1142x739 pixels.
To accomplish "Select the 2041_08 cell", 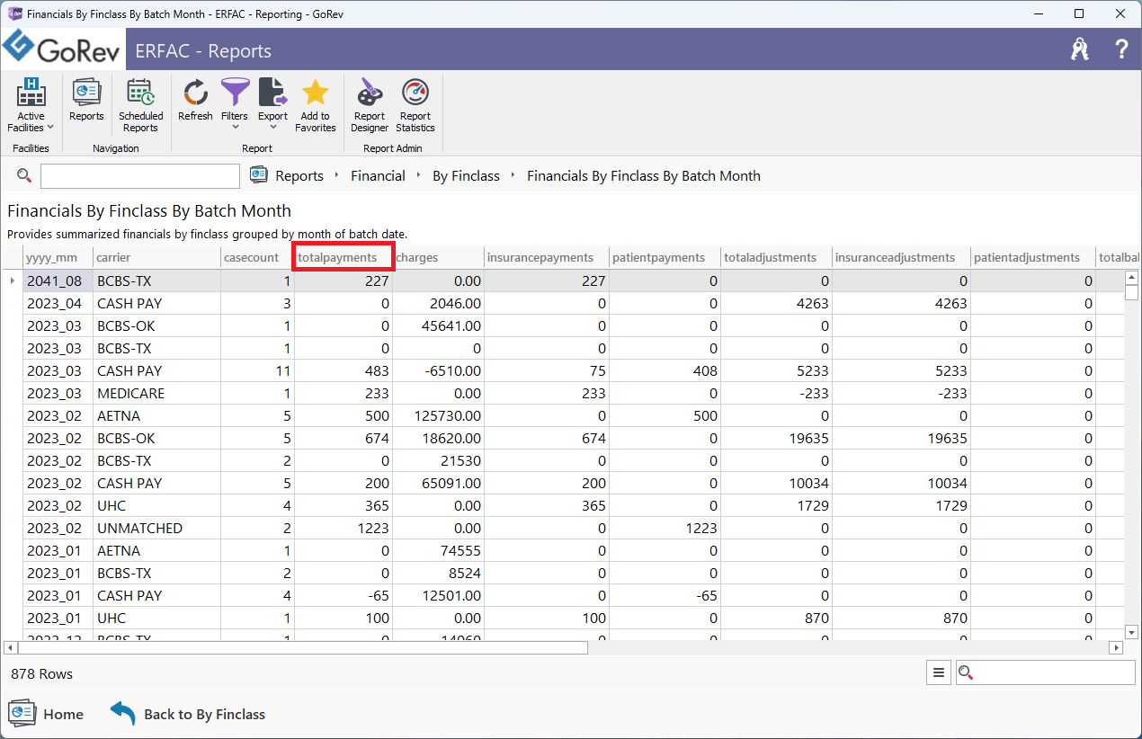I will [x=58, y=280].
